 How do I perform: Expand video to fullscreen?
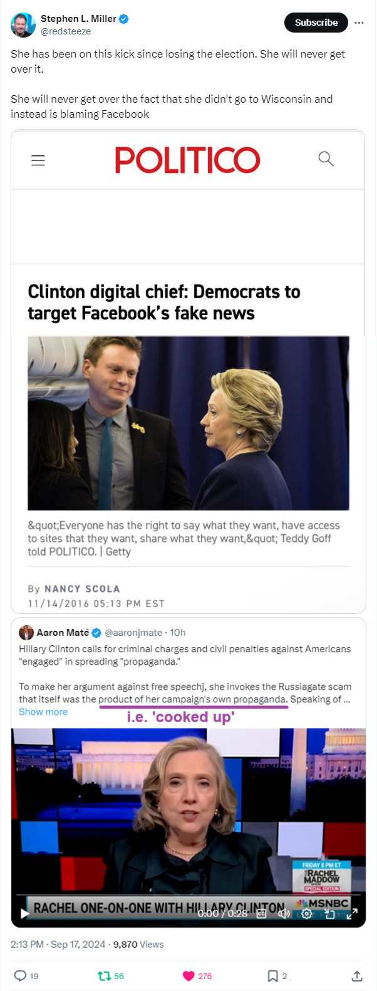click(352, 913)
